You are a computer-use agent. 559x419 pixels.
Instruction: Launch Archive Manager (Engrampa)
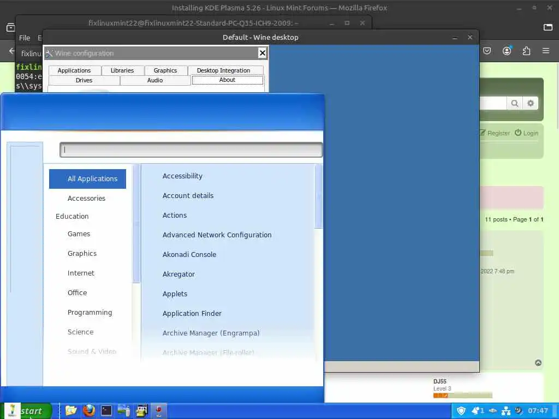[211, 333]
